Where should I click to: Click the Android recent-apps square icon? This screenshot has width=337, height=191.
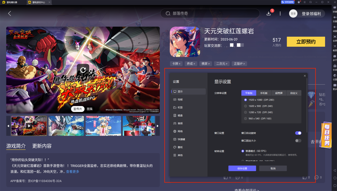pos(335,185)
